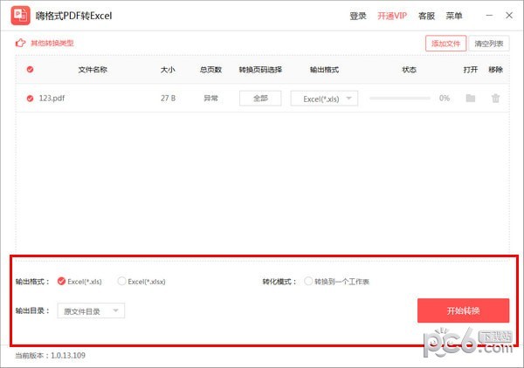
Task: Uncheck the checkbox for 123.pdf
Action: coord(30,99)
